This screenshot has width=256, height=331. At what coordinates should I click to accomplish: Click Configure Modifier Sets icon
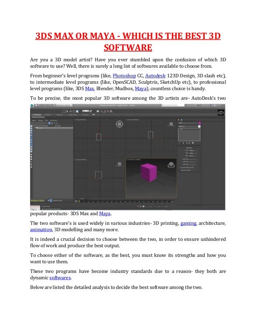click(x=193, y=143)
